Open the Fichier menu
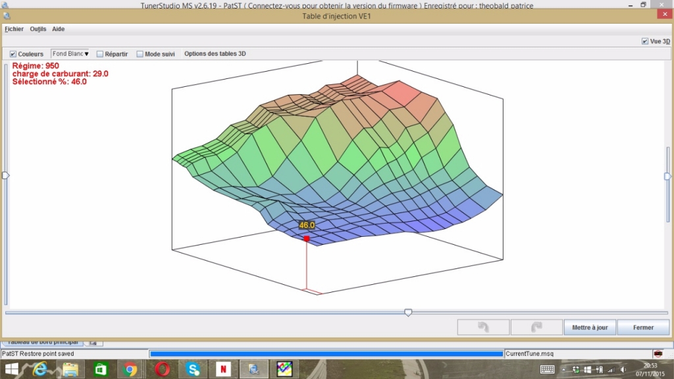Viewport: 674px width, 379px height. click(x=14, y=29)
